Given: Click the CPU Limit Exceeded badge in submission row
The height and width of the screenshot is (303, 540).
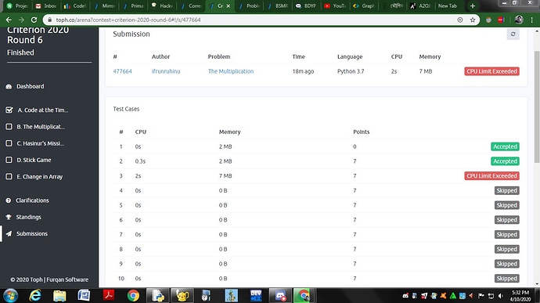Looking at the screenshot, I should tap(491, 71).
